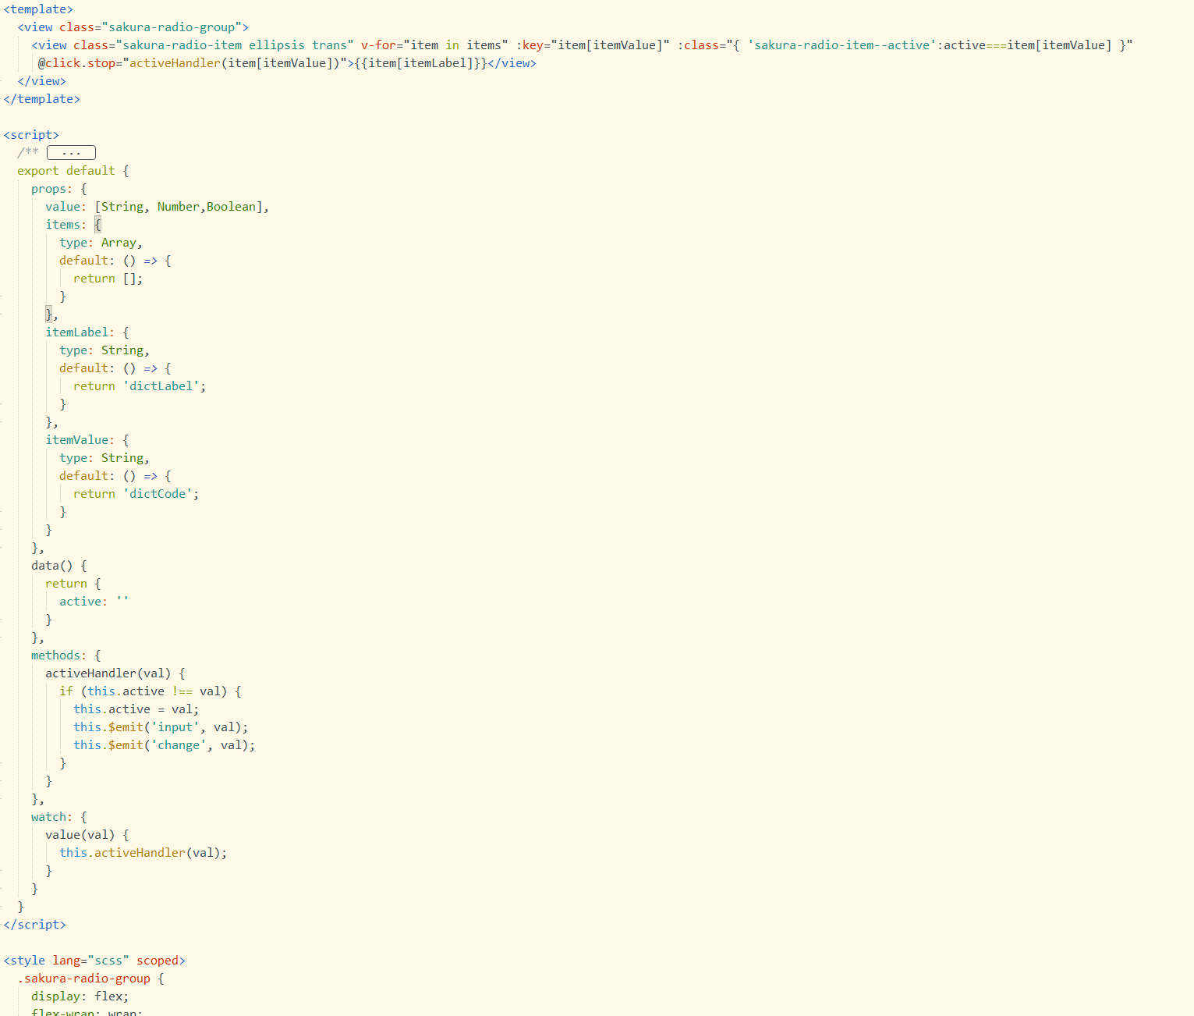Expand the folded comment ellipsis box

[x=71, y=153]
